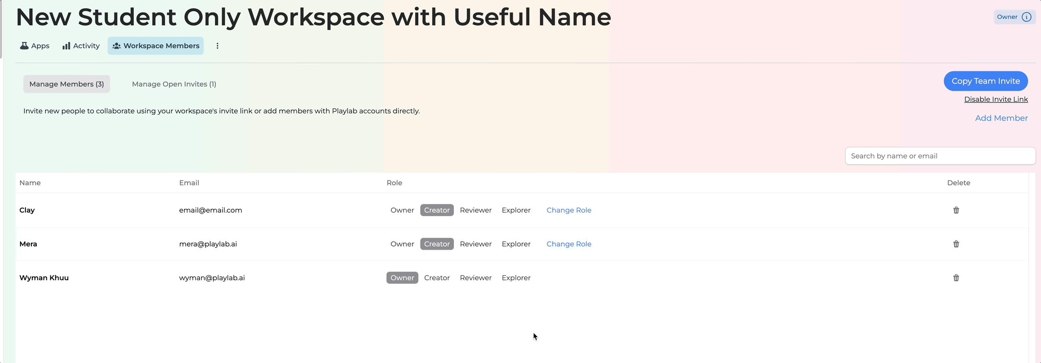The height and width of the screenshot is (363, 1041).
Task: Click trash icon in Wyman Khuu's row
Action: pyautogui.click(x=956, y=278)
